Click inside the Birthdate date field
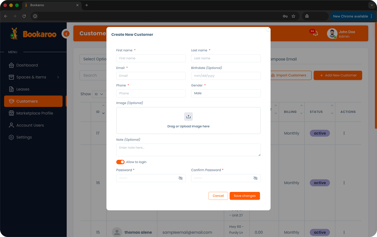The image size is (377, 237). click(x=226, y=76)
